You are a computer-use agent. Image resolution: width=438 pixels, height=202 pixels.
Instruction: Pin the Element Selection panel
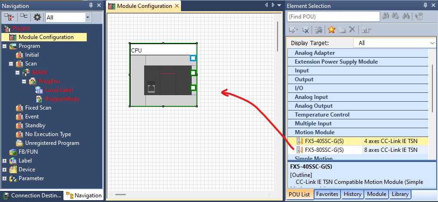(425, 5)
